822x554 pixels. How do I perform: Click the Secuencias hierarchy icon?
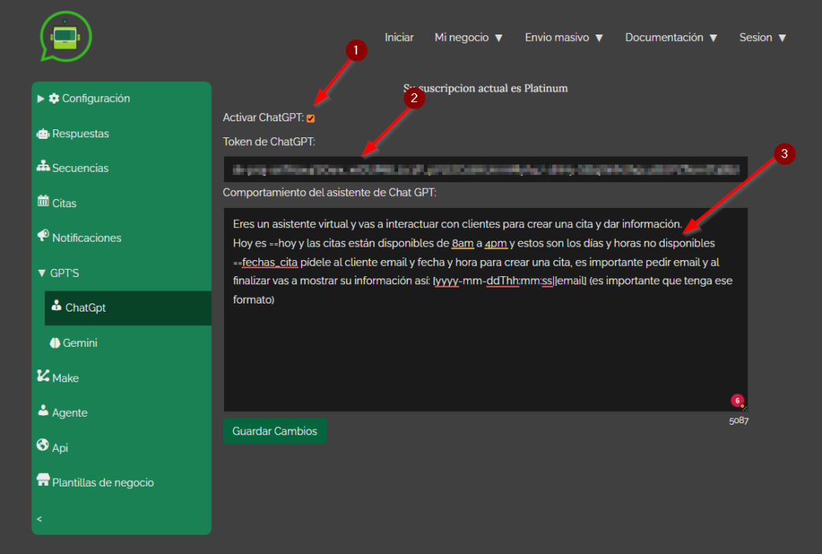43,166
